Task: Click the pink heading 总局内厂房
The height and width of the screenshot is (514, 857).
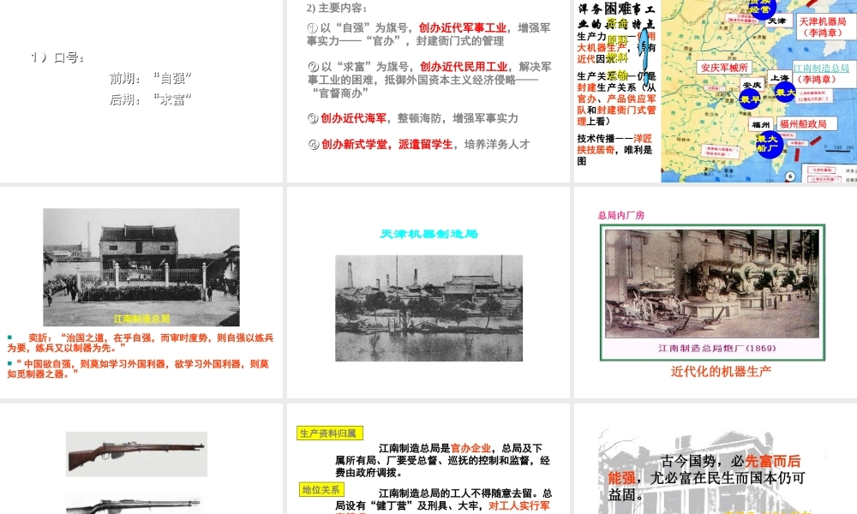Action: tap(620, 215)
